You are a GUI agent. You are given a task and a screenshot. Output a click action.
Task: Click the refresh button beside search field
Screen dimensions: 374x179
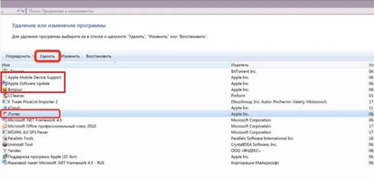[x=23, y=11]
